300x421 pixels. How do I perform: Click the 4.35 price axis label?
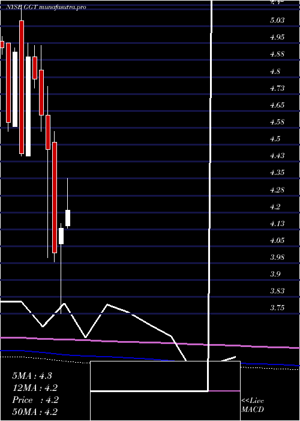pos(277,173)
